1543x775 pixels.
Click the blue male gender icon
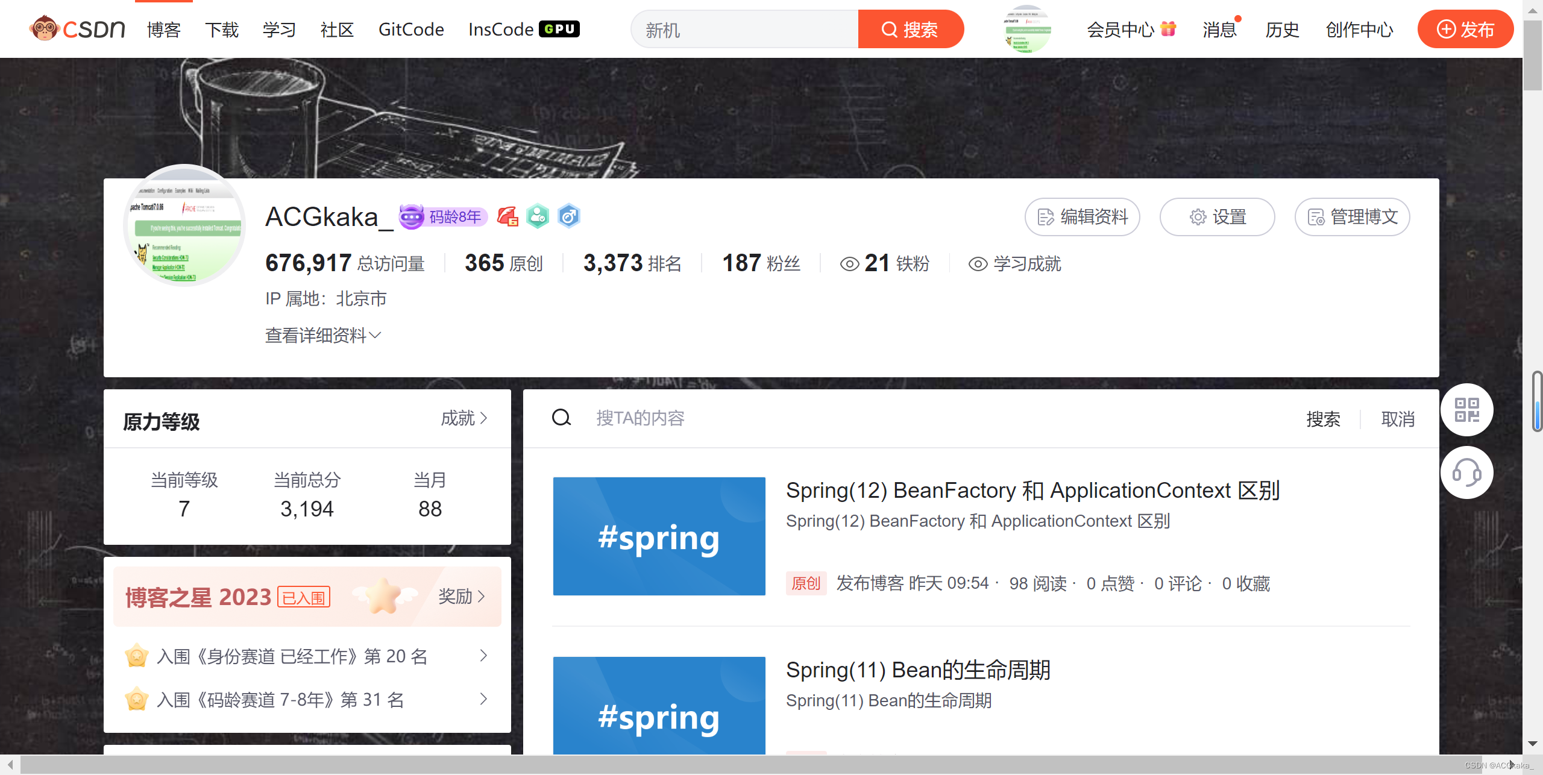click(x=568, y=216)
